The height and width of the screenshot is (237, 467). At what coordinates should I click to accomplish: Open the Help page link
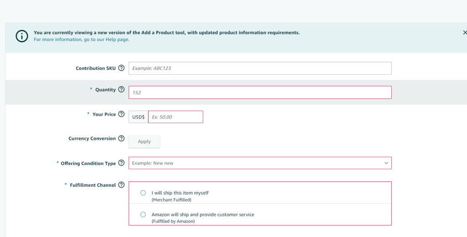coord(81,39)
